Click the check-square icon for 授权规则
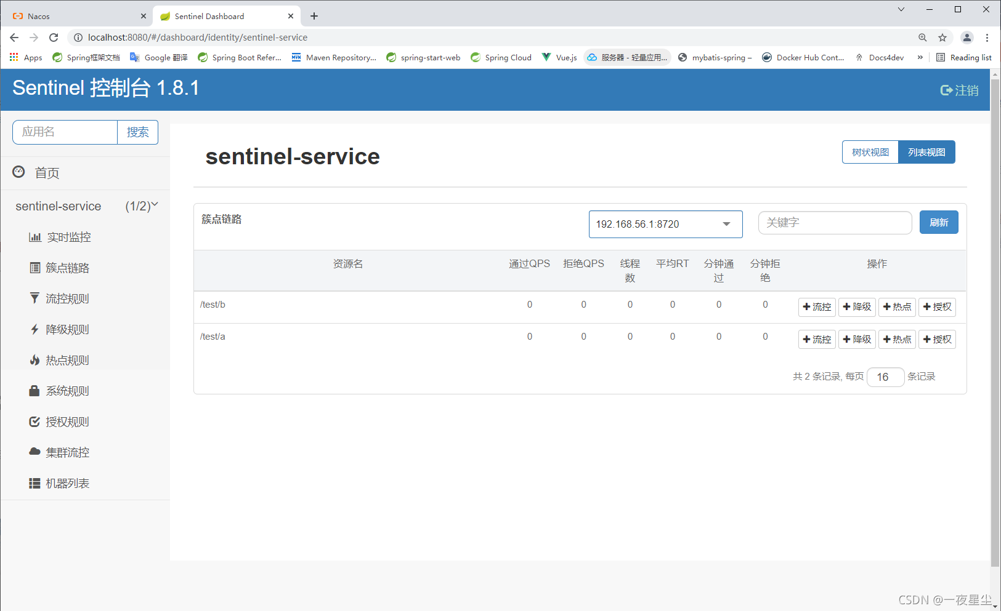The height and width of the screenshot is (611, 1001). pyautogui.click(x=35, y=421)
